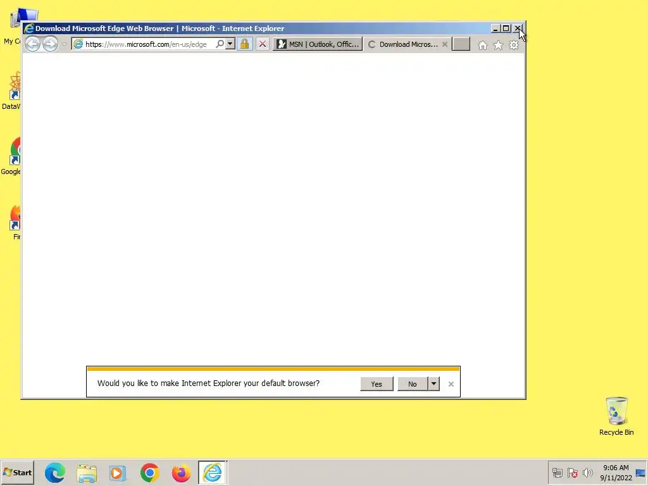
Task: Select the Firefox desktop shortcut
Action: pyautogui.click(x=15, y=222)
